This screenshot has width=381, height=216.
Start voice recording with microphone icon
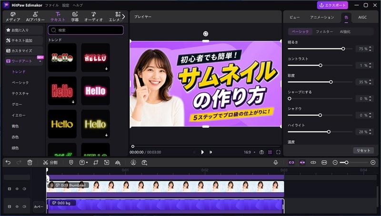click(276, 162)
